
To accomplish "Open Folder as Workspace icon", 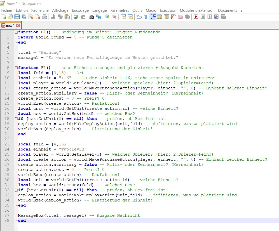I will [x=180, y=17].
